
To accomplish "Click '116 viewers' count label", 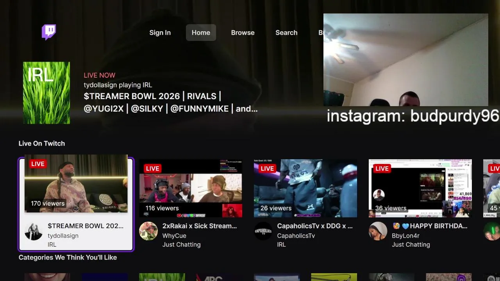I will [x=162, y=208].
